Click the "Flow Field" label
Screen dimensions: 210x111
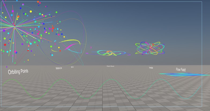181,69
